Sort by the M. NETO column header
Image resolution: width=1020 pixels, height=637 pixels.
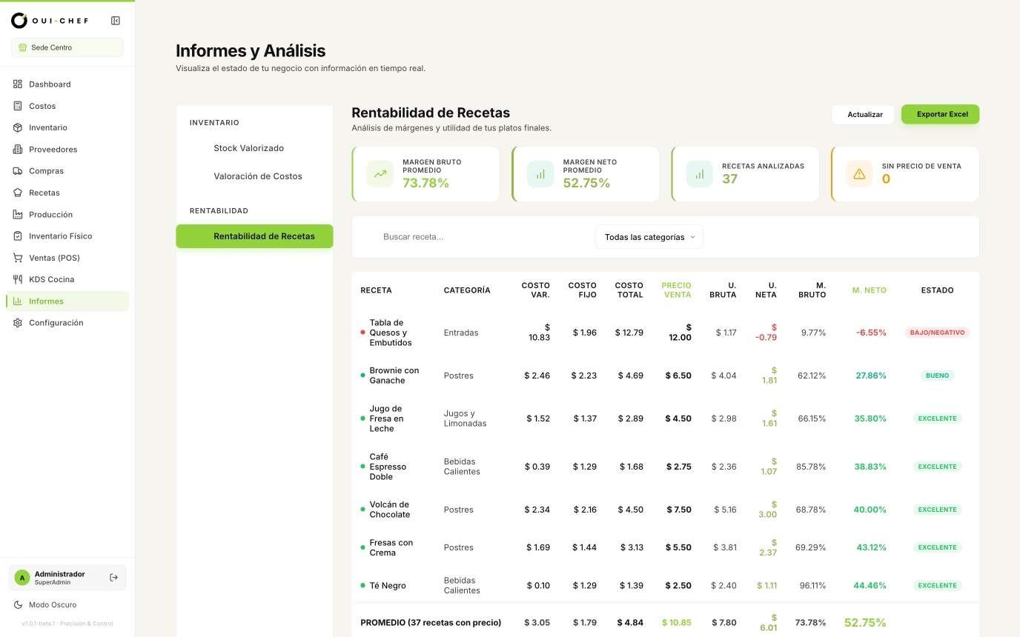pyautogui.click(x=869, y=290)
